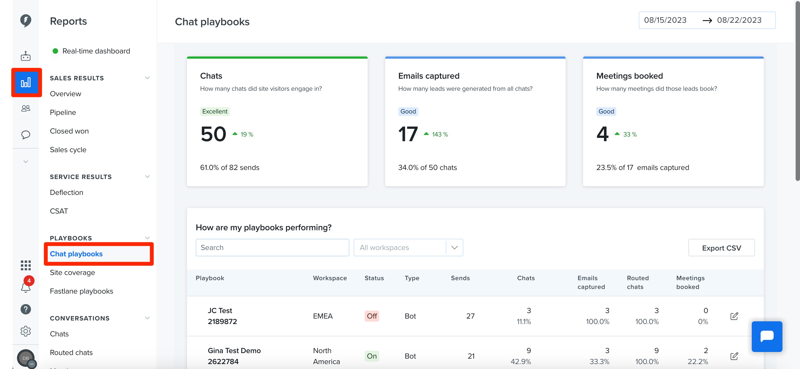Collapse the Service Results section
Image resolution: width=800 pixels, height=369 pixels.
click(147, 177)
